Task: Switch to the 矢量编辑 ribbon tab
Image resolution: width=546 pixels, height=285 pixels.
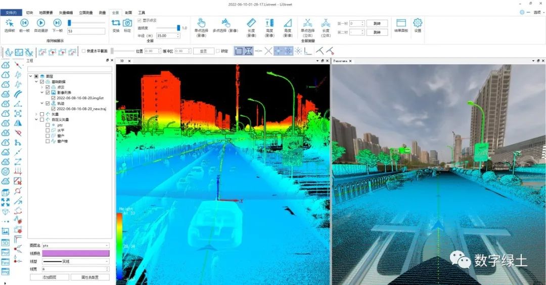Action: point(66,12)
